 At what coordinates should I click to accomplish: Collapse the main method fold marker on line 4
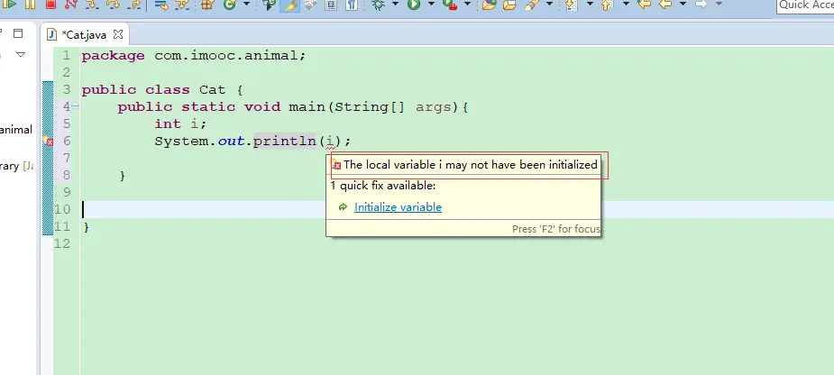pos(76,106)
